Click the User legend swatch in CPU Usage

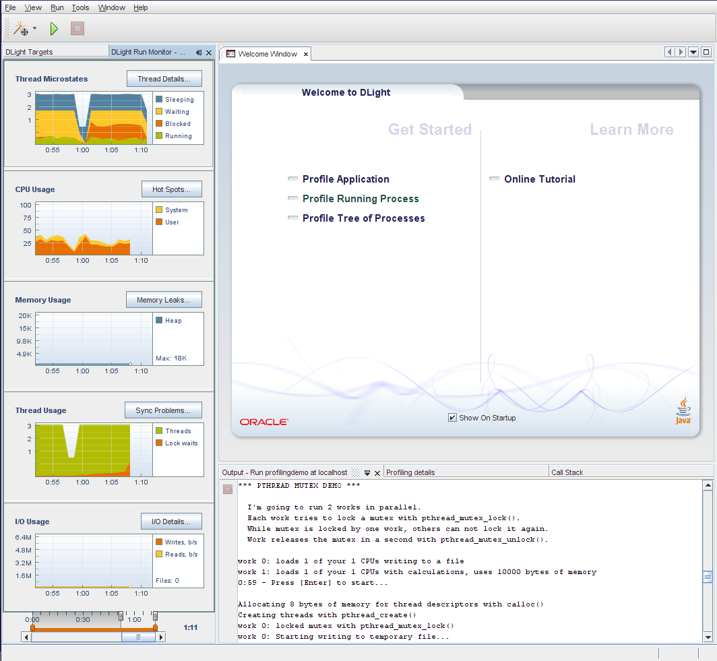tap(159, 222)
